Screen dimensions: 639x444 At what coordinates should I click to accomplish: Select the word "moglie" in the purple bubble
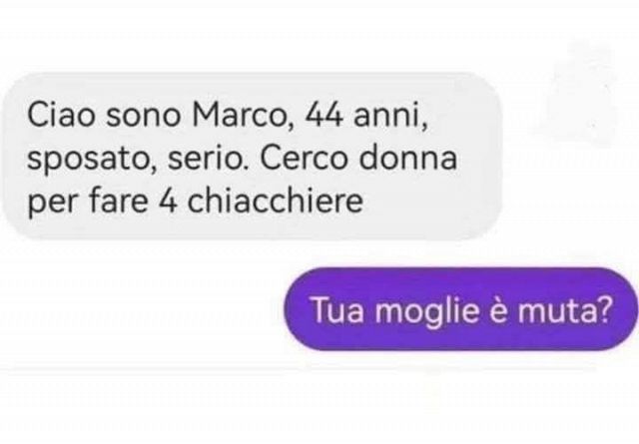(426, 313)
